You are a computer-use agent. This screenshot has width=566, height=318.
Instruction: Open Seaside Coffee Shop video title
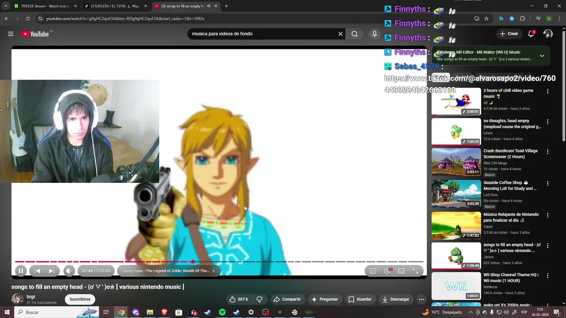(x=510, y=185)
